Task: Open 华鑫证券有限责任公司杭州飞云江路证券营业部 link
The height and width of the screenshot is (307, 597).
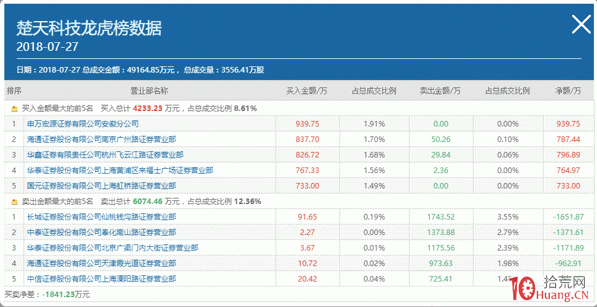Action: 105,155
